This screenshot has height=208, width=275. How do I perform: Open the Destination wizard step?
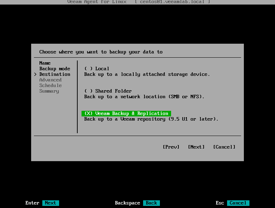pos(55,74)
